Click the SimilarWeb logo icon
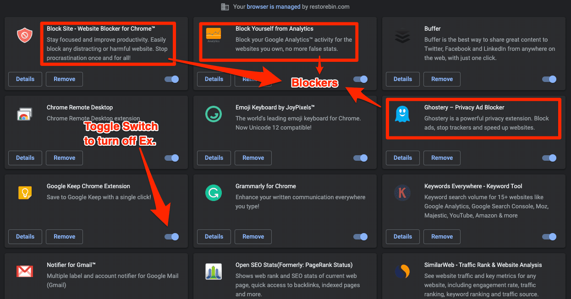 (x=402, y=272)
